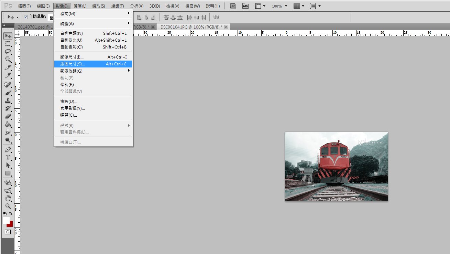The image size is (450, 254).
Task: Choose 自動對比(U) menu entry
Action: click(93, 40)
